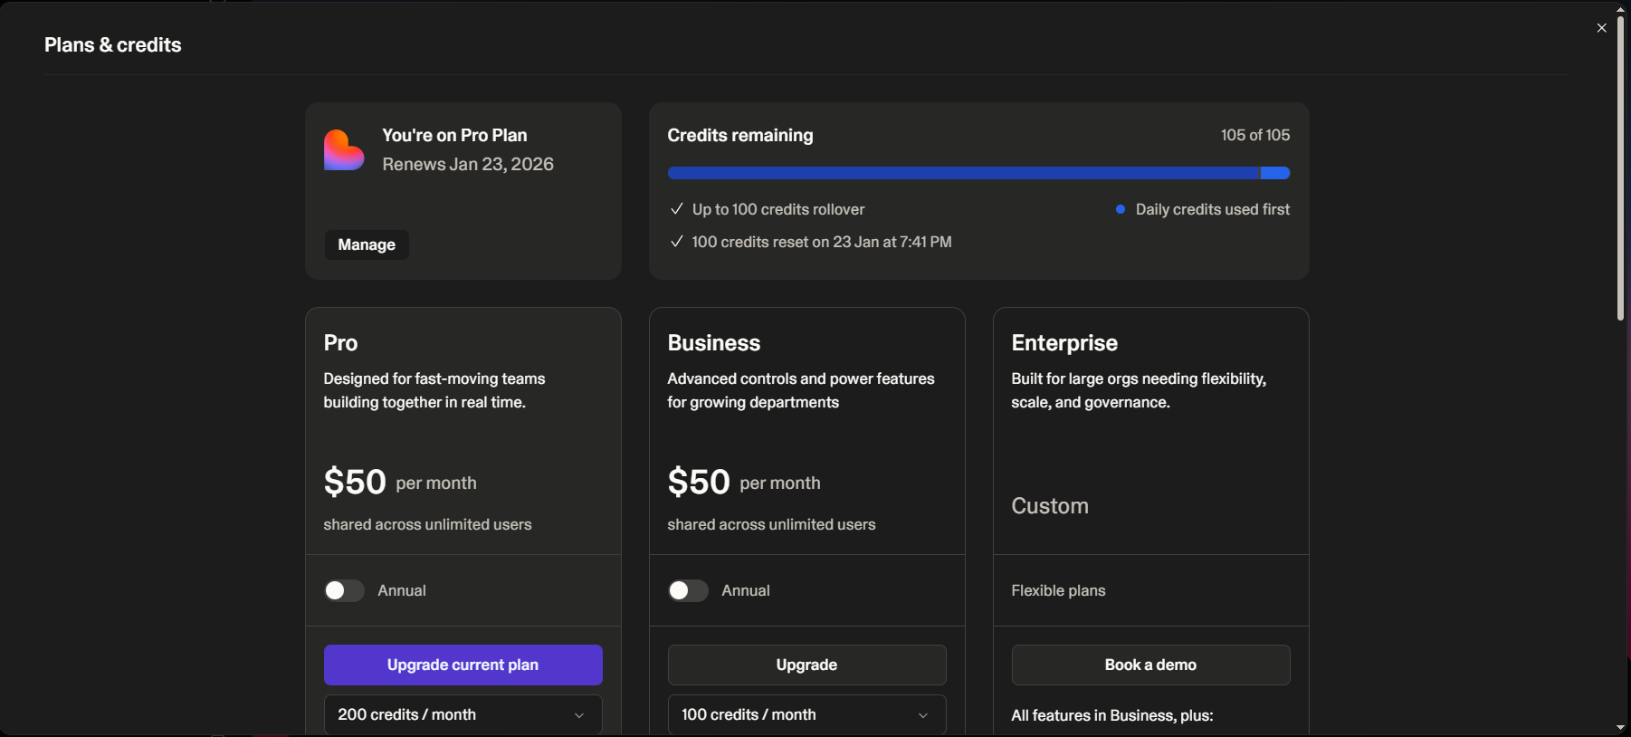Image resolution: width=1631 pixels, height=737 pixels.
Task: Toggle Annual billing for the Business plan
Action: [688, 590]
